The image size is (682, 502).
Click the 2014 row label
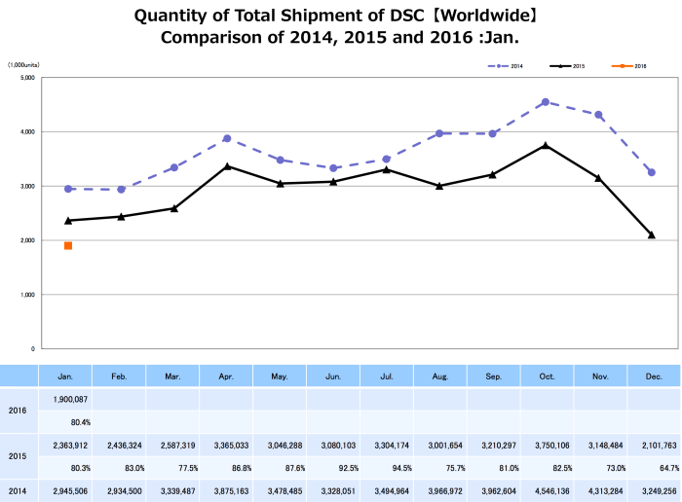tap(18, 491)
